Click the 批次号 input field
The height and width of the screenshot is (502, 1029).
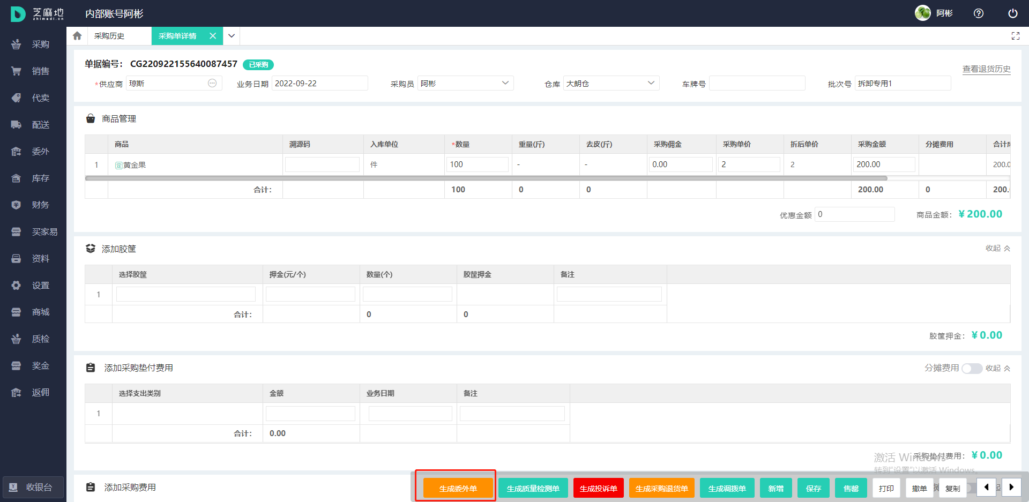903,83
